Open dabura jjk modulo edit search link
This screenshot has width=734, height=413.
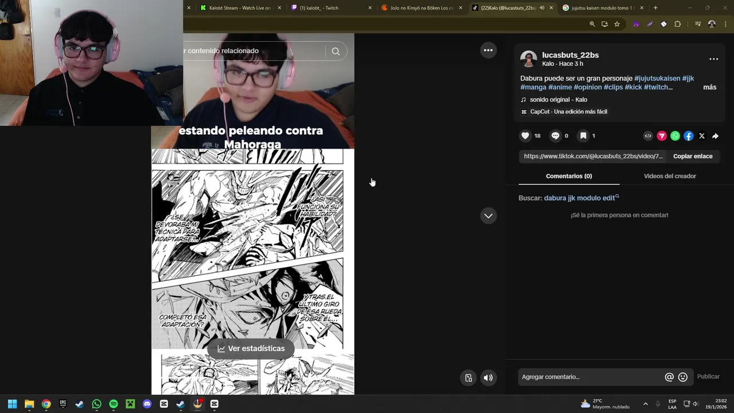[581, 198]
